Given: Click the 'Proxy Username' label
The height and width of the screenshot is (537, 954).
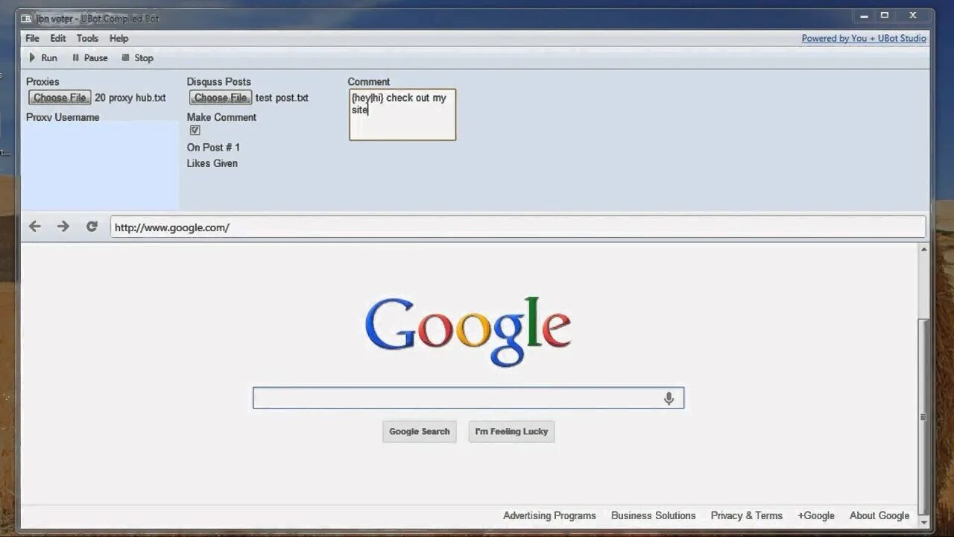Looking at the screenshot, I should click(63, 117).
